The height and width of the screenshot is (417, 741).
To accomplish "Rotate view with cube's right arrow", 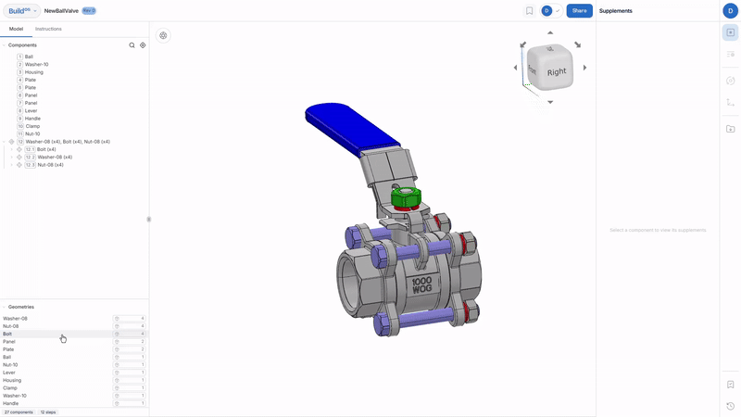I will [584, 68].
